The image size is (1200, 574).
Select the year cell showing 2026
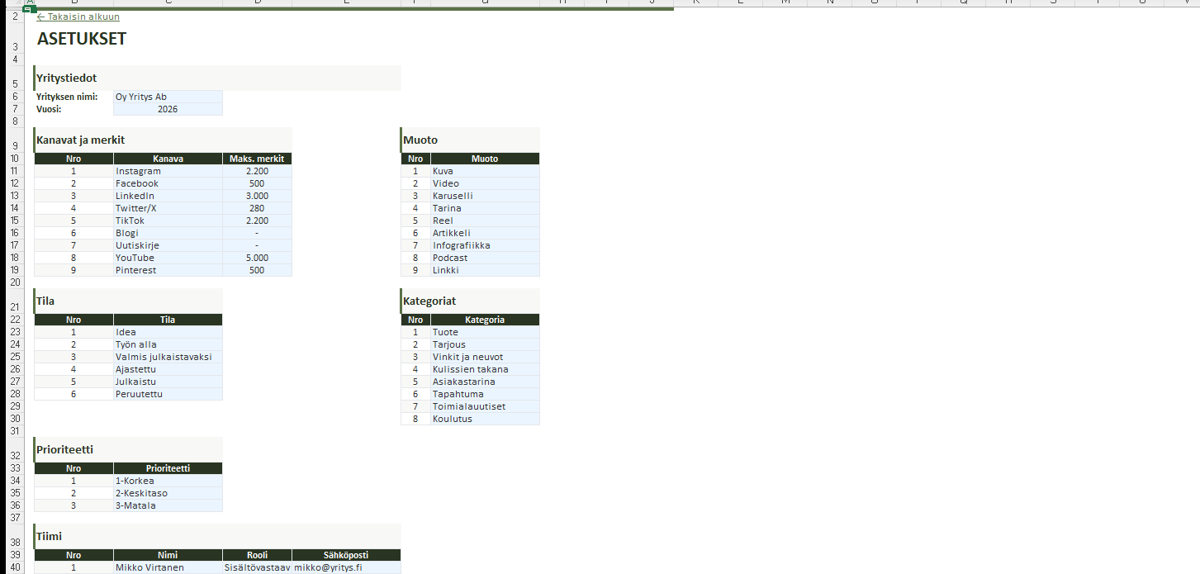(x=168, y=109)
